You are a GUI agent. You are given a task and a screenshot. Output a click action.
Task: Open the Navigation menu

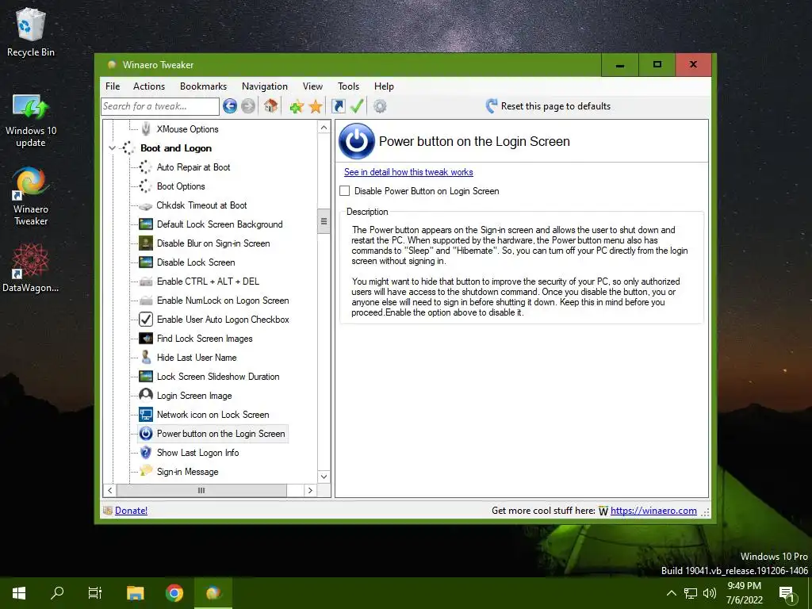pyautogui.click(x=265, y=86)
